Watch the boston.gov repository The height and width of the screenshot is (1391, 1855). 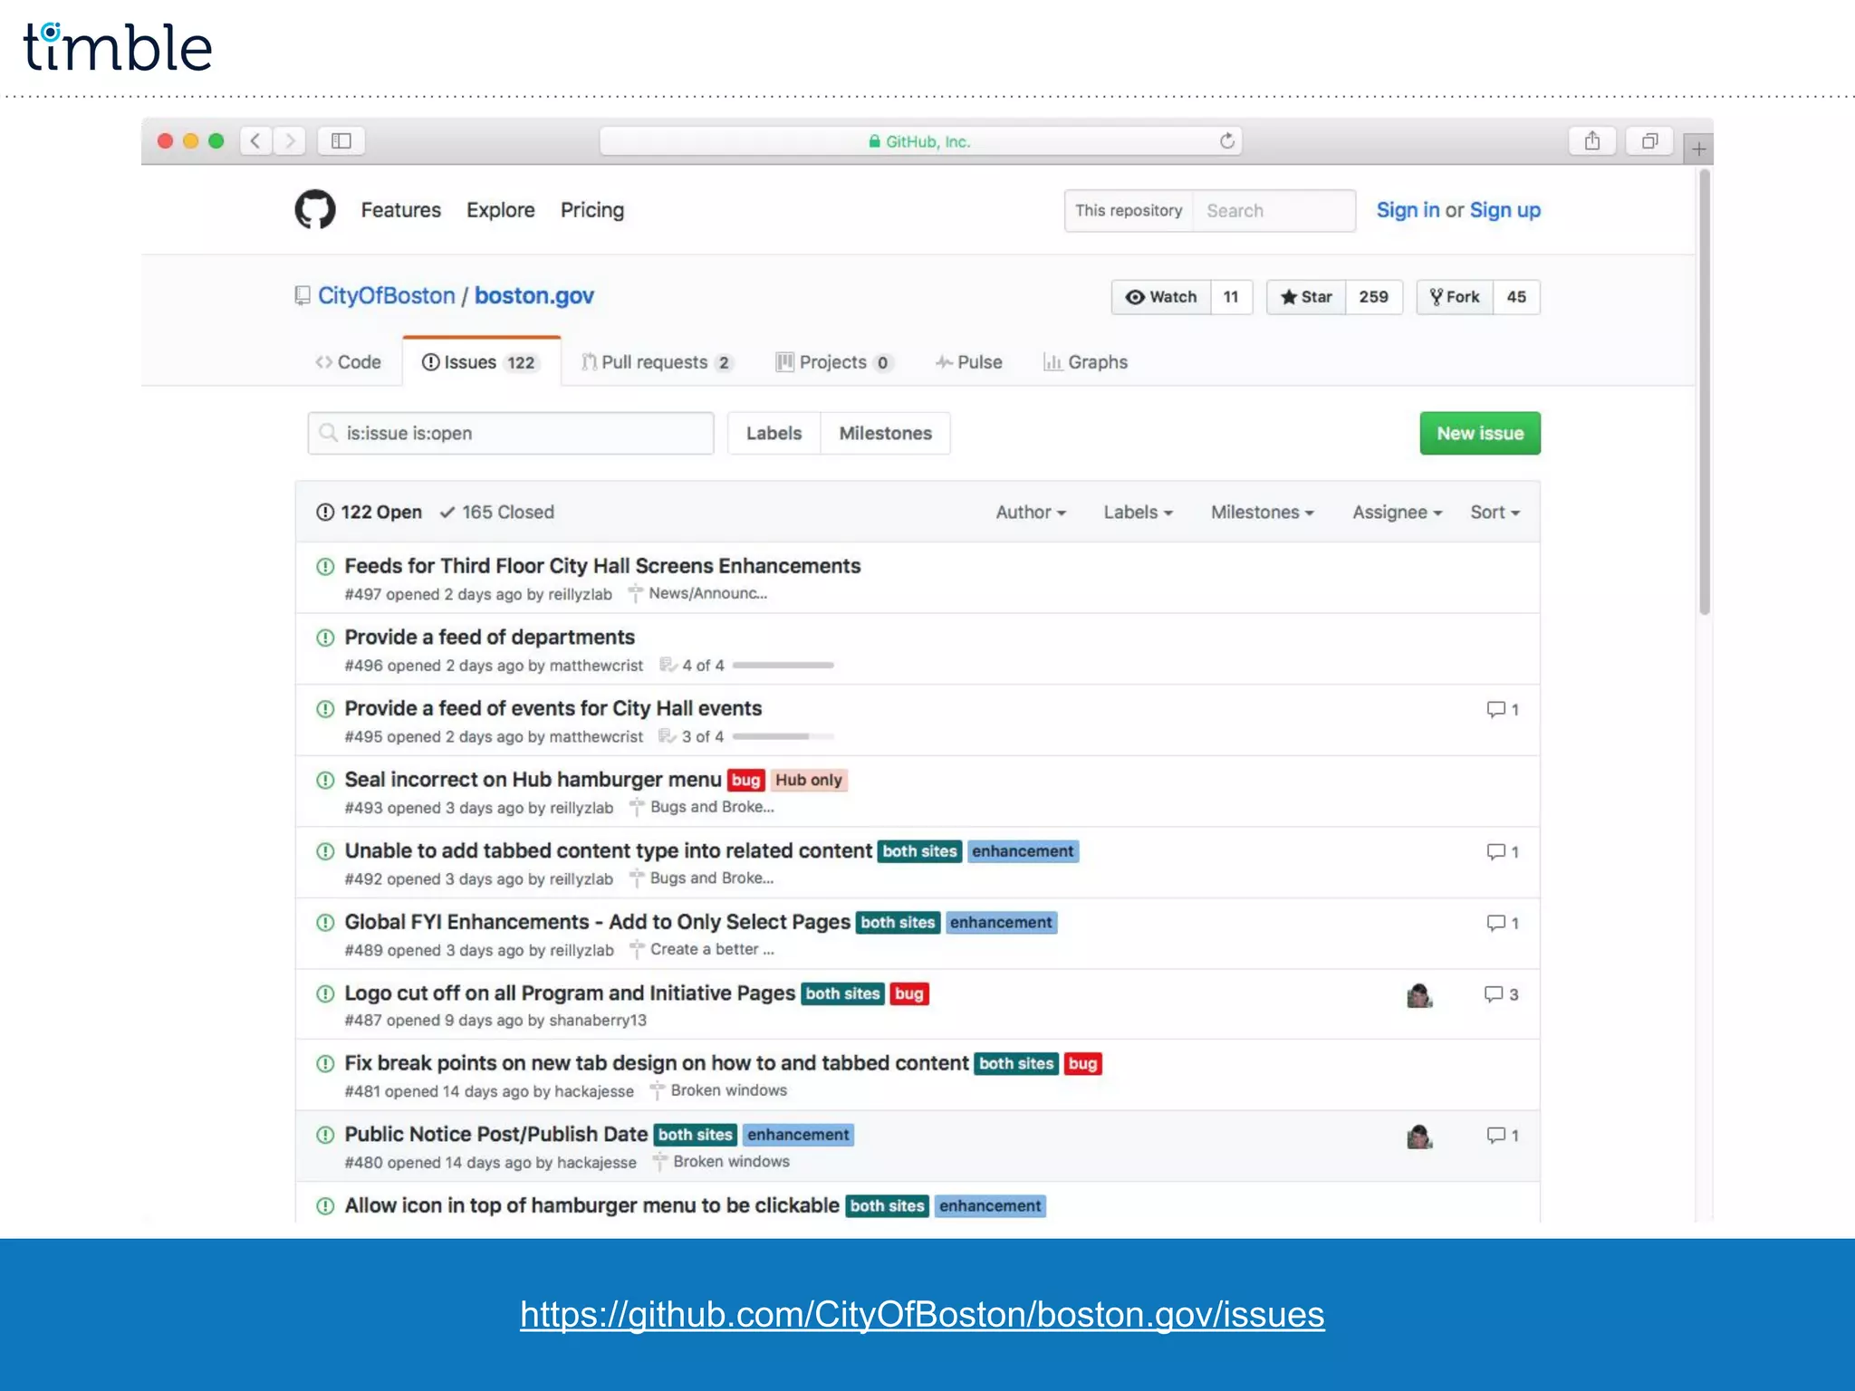pyautogui.click(x=1161, y=297)
